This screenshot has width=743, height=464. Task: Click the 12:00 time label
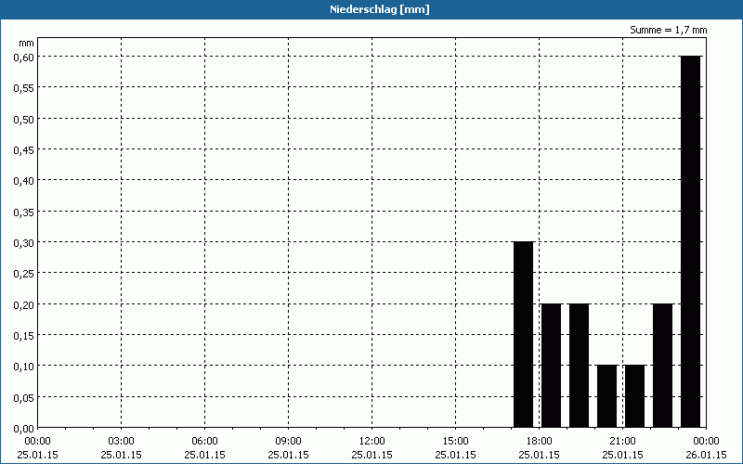click(372, 441)
